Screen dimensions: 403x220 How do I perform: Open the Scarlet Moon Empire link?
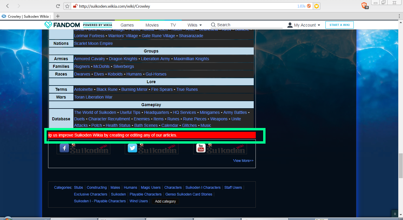coord(94,43)
